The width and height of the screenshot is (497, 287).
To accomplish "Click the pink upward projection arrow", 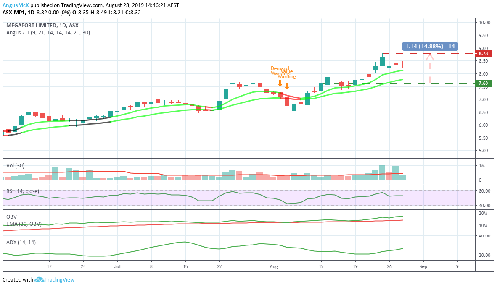I will pyautogui.click(x=430, y=68).
